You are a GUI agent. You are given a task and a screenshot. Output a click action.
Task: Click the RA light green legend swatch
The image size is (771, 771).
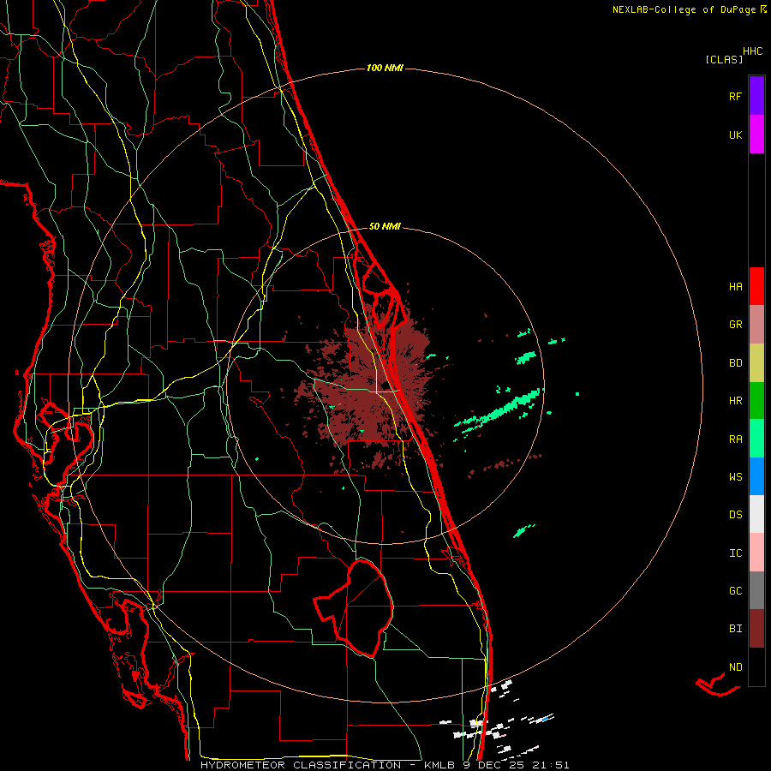click(756, 439)
